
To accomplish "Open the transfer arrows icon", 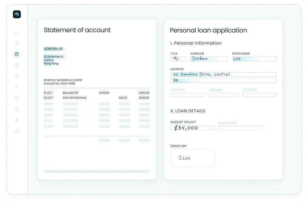I will click(x=17, y=87).
